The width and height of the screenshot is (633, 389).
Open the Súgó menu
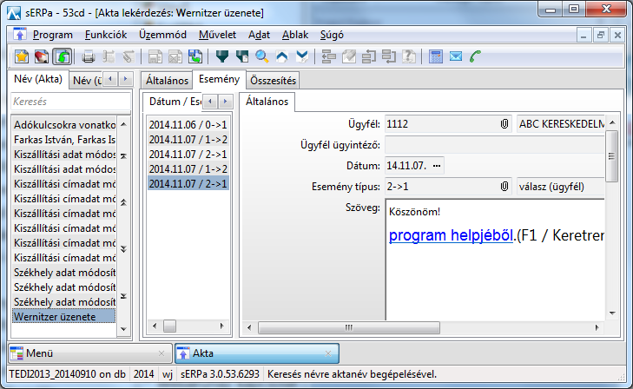pyautogui.click(x=332, y=35)
